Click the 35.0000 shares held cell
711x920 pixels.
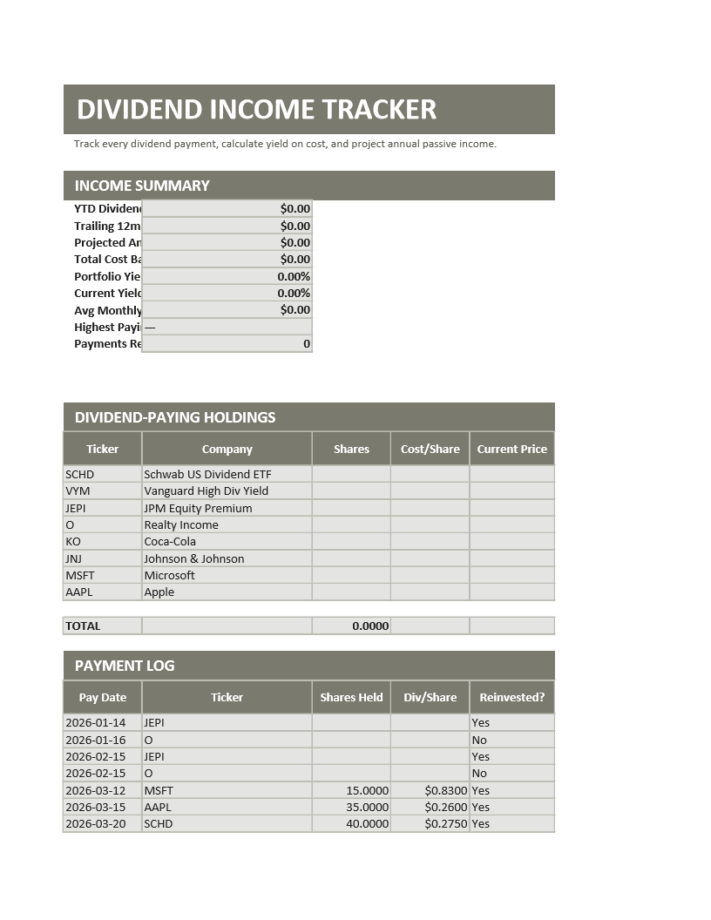pyautogui.click(x=351, y=808)
